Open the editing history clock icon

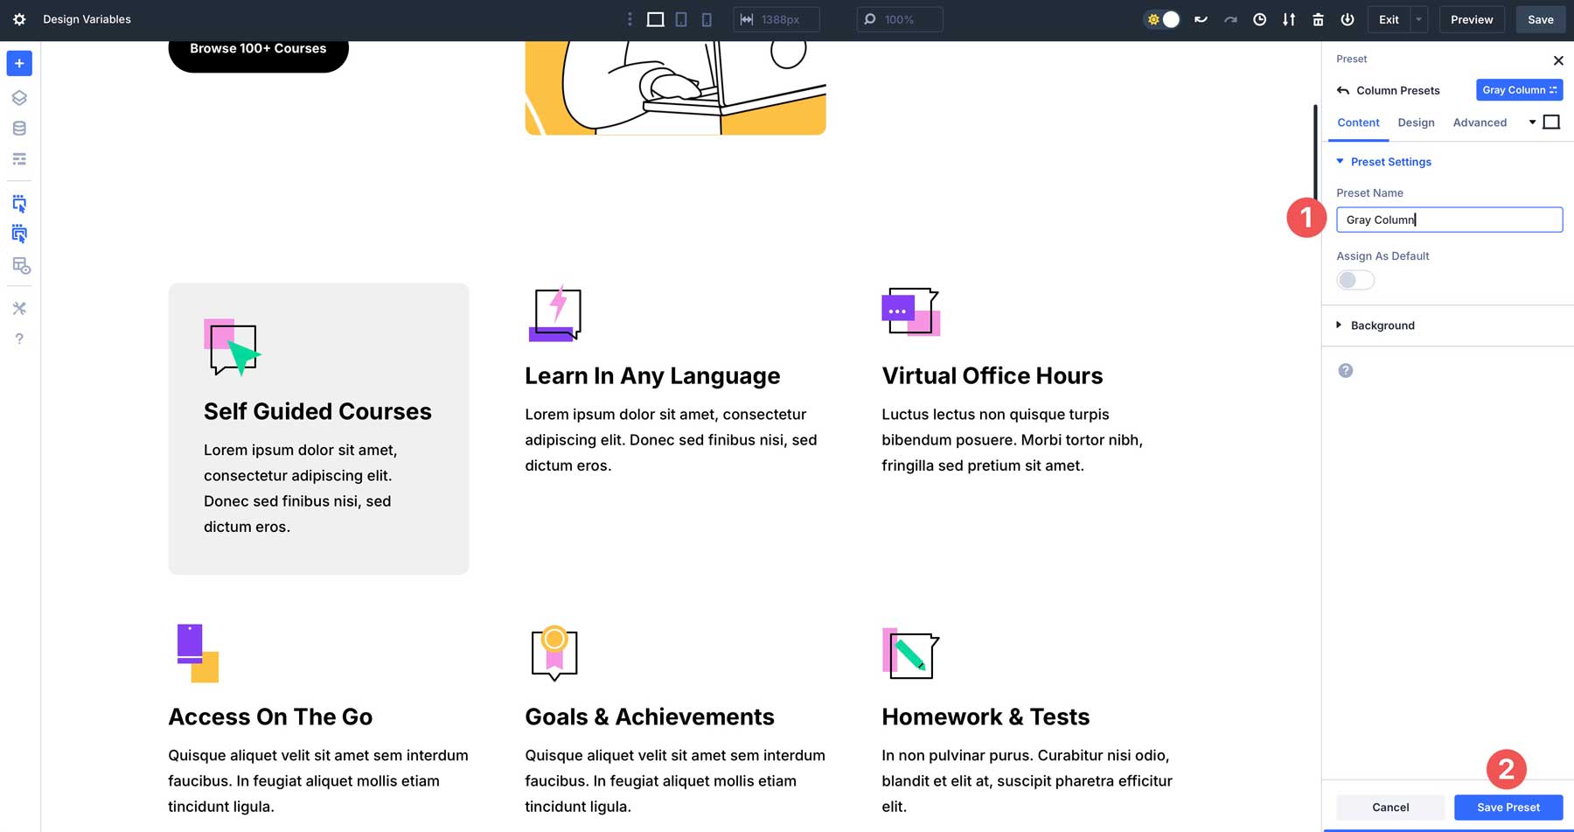click(1259, 18)
